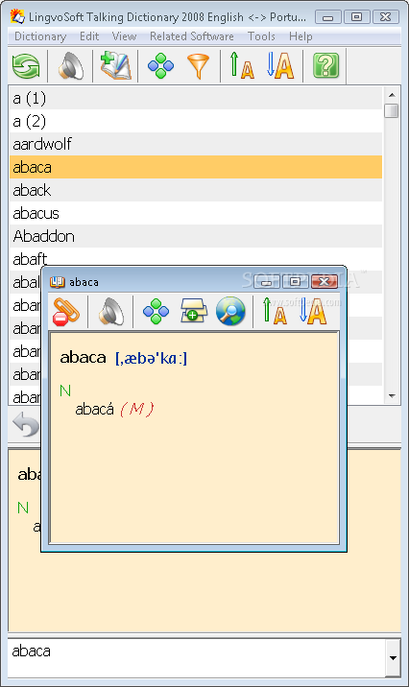Image resolution: width=409 pixels, height=687 pixels.
Task: Open the Dictionary menu
Action: 40,36
